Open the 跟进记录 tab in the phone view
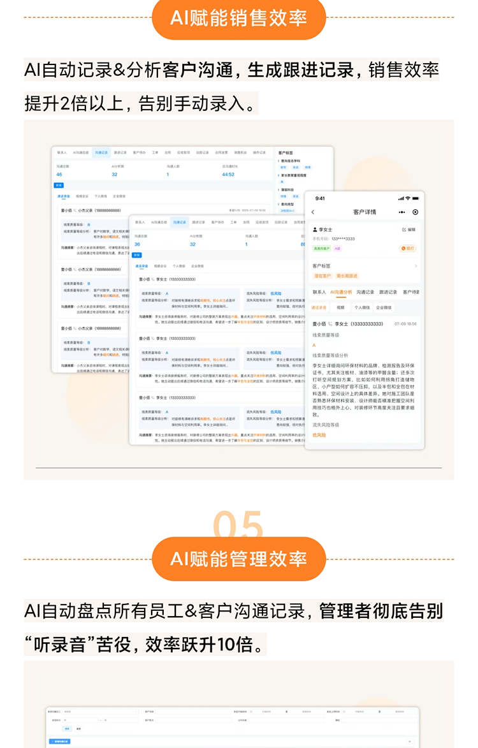Viewport: 478px width, 748px height. (388, 292)
